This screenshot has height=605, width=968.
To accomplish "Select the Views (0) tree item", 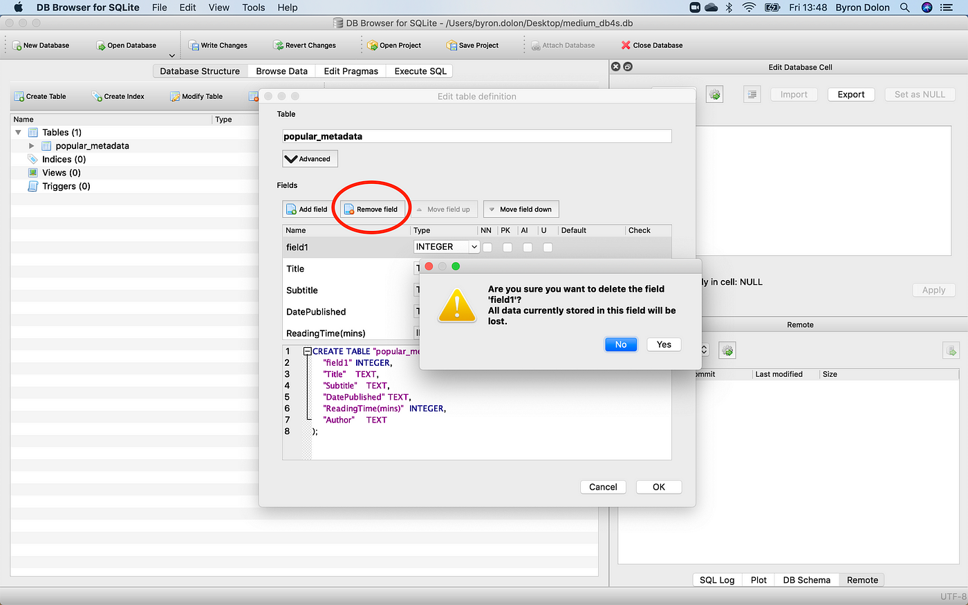I will [61, 173].
